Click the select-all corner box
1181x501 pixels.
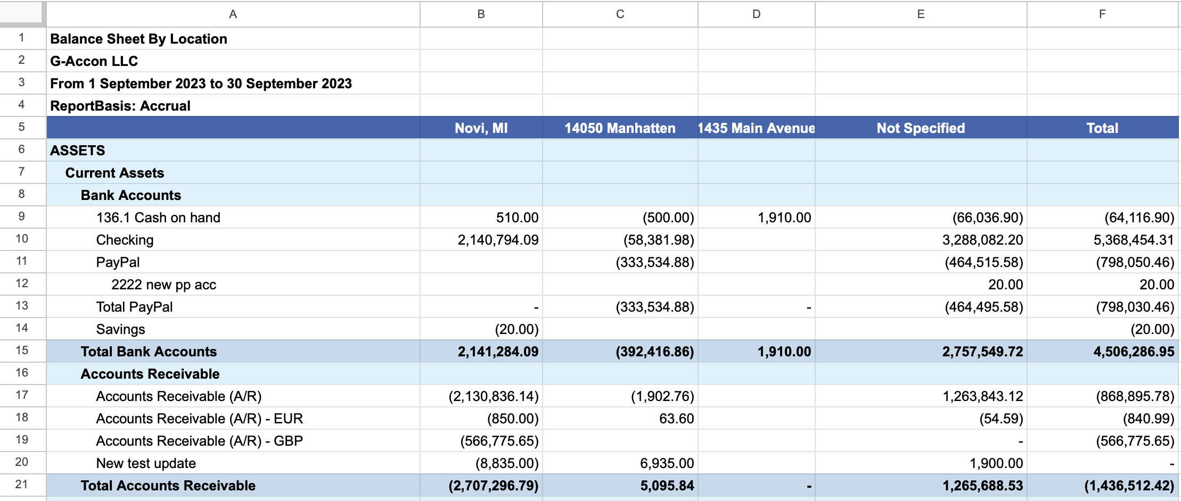pyautogui.click(x=21, y=13)
